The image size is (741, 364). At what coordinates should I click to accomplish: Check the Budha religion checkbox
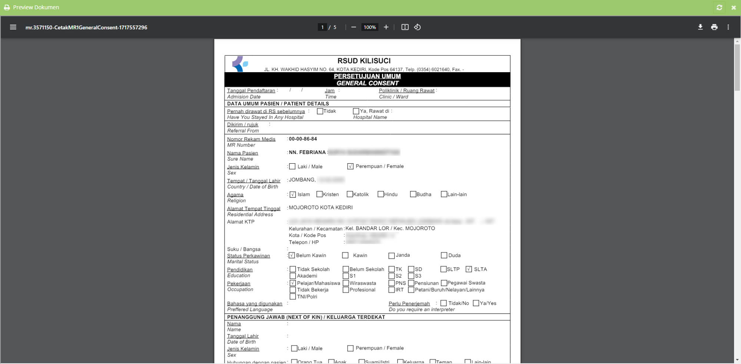click(x=413, y=194)
